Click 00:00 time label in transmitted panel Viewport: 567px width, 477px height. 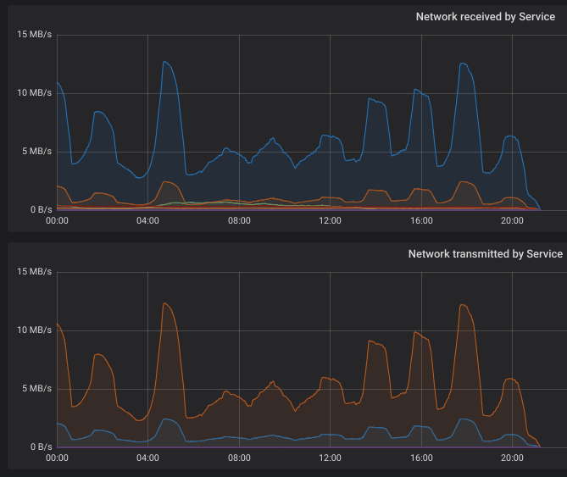[x=57, y=458]
